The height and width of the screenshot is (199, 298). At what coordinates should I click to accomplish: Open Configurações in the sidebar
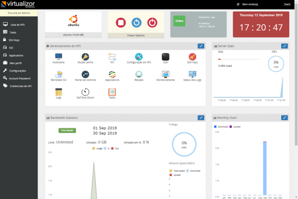pyautogui.click(x=17, y=71)
